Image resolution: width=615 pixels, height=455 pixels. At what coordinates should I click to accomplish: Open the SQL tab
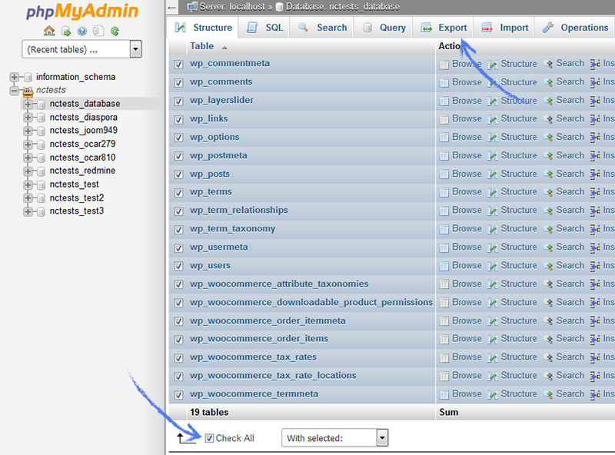[264, 28]
